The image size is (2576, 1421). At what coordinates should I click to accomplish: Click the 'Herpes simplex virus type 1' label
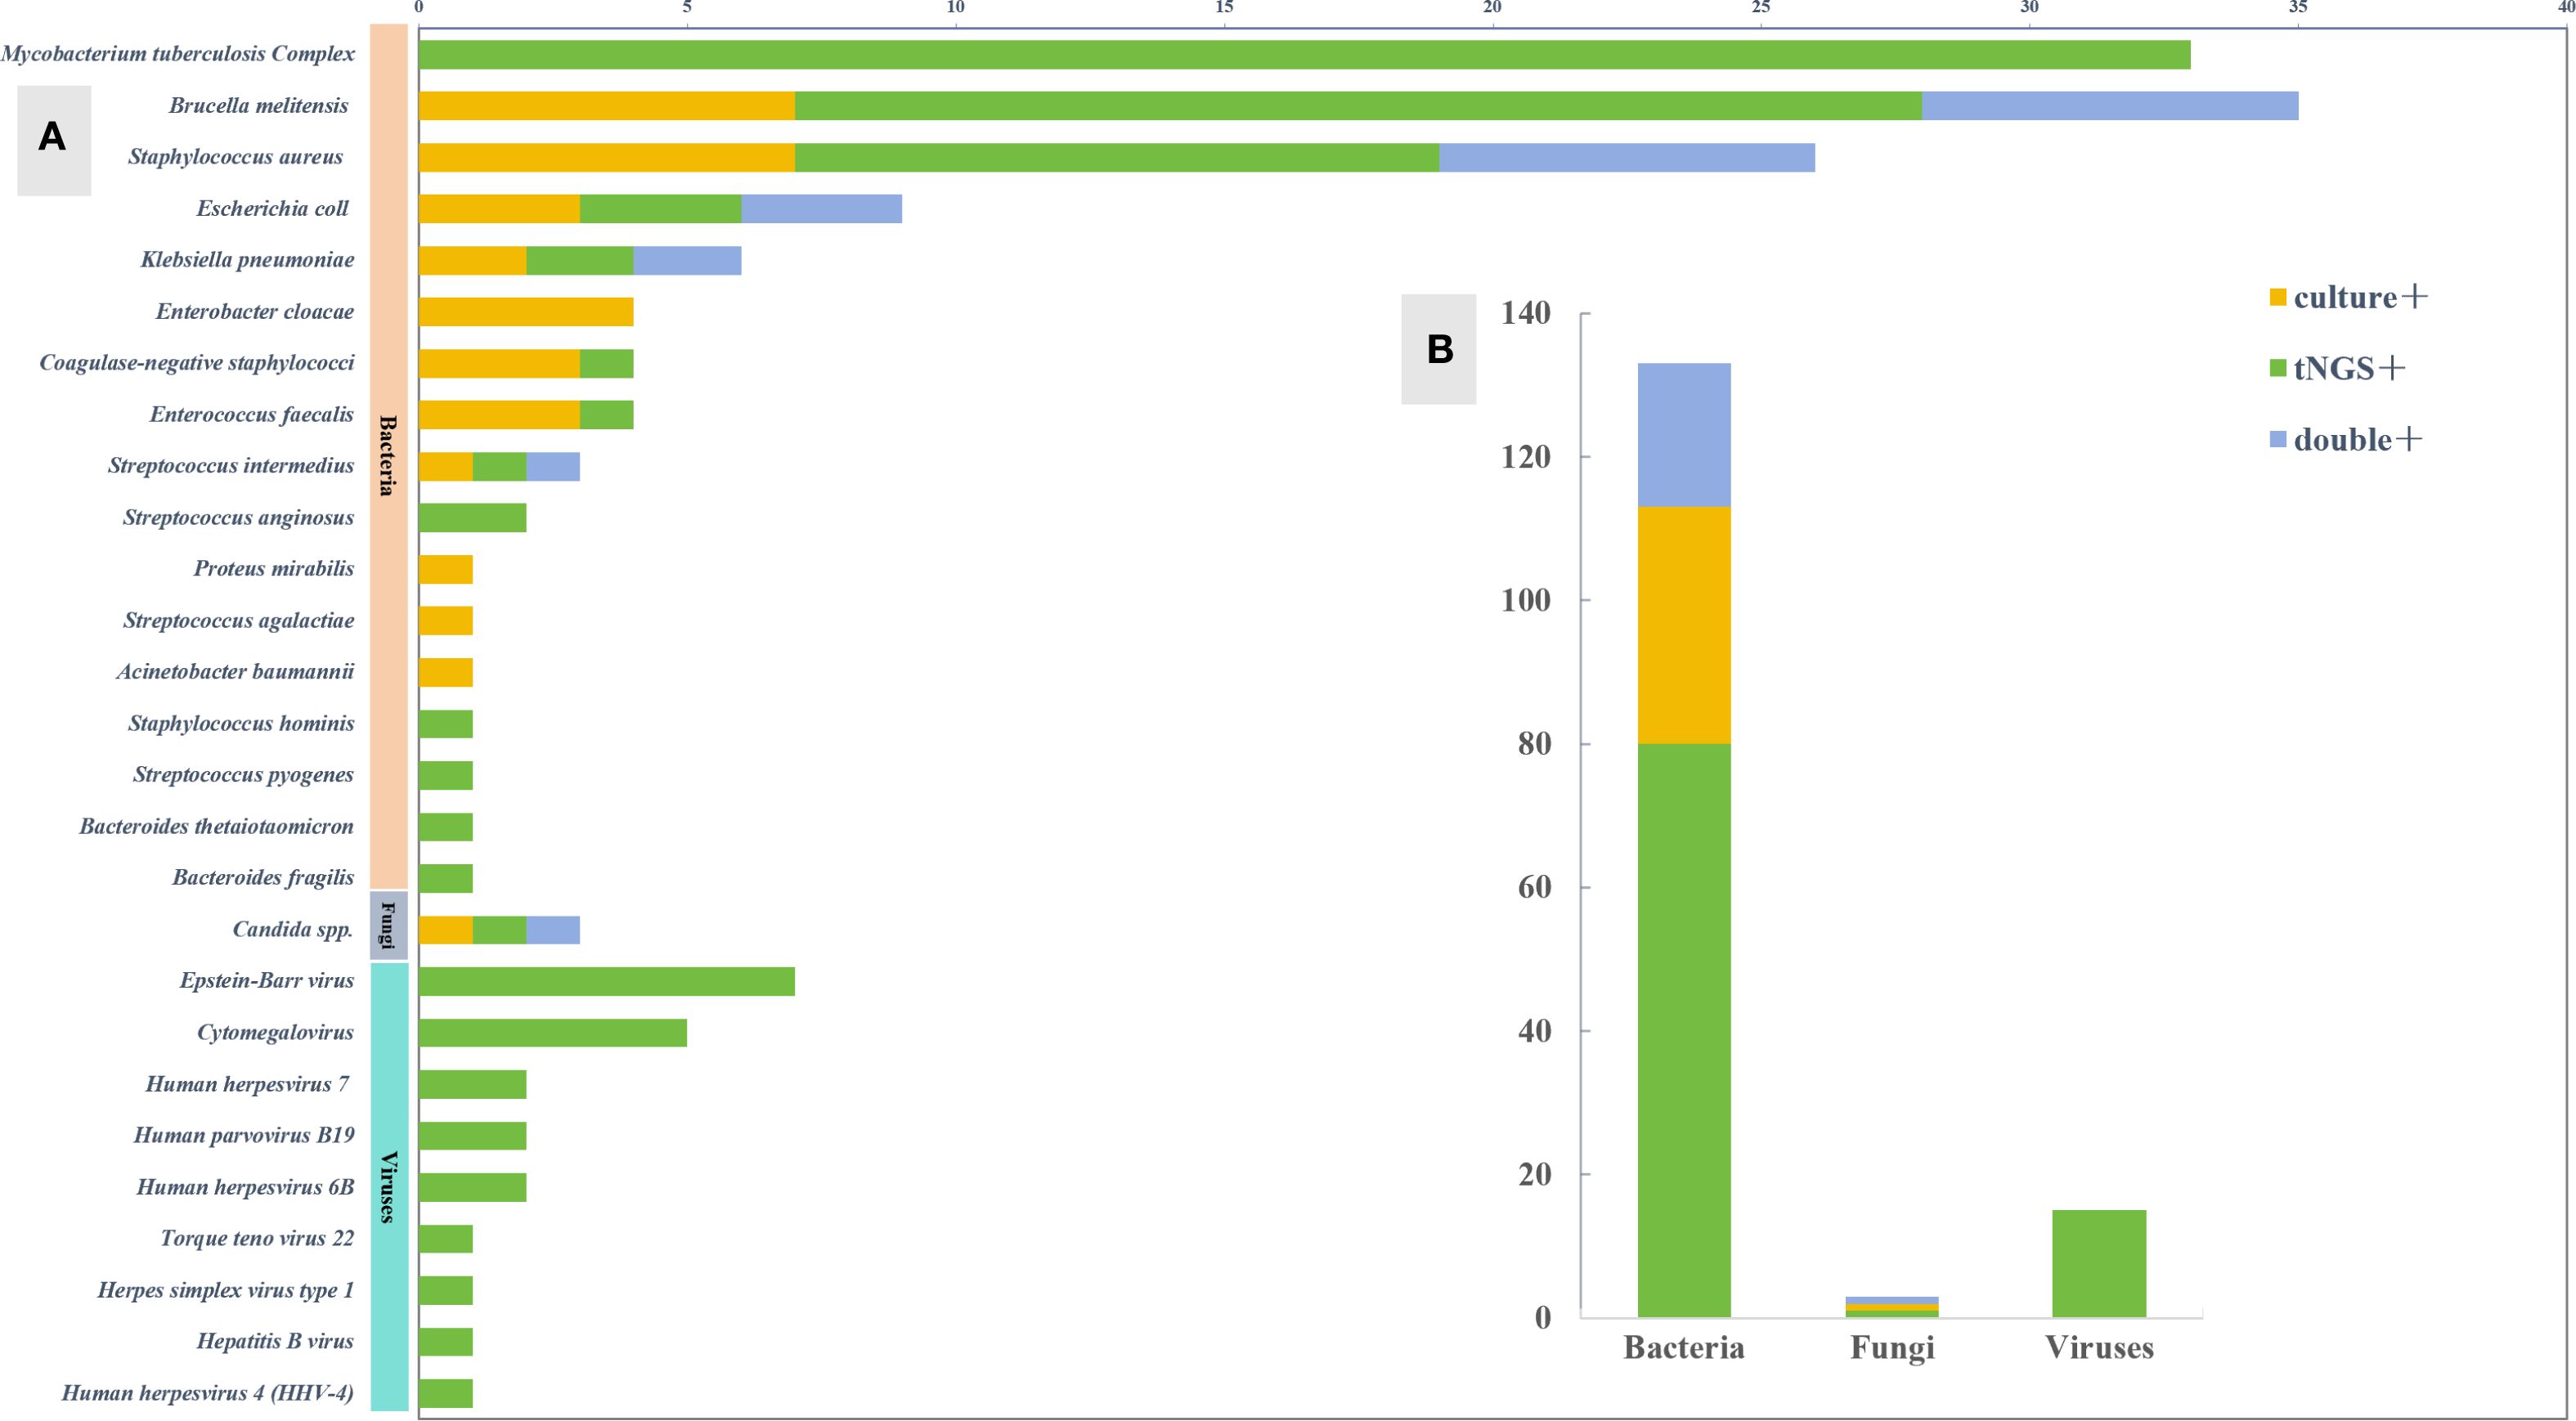226,1291
